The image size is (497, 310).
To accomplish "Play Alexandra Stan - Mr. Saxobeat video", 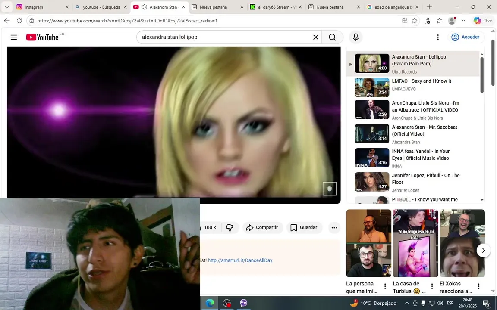I will coord(413,134).
